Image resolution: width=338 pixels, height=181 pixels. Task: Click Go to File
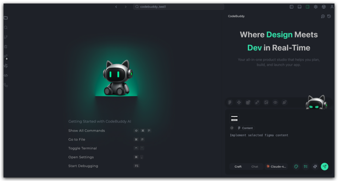(77, 139)
